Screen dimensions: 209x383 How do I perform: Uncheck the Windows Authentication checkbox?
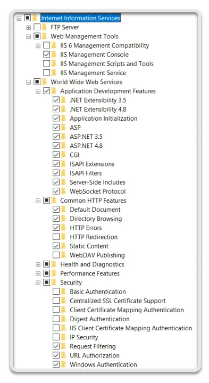pos(56,364)
